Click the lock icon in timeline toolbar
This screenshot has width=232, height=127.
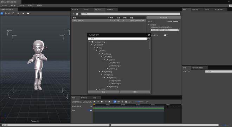pyautogui.click(x=126, y=102)
